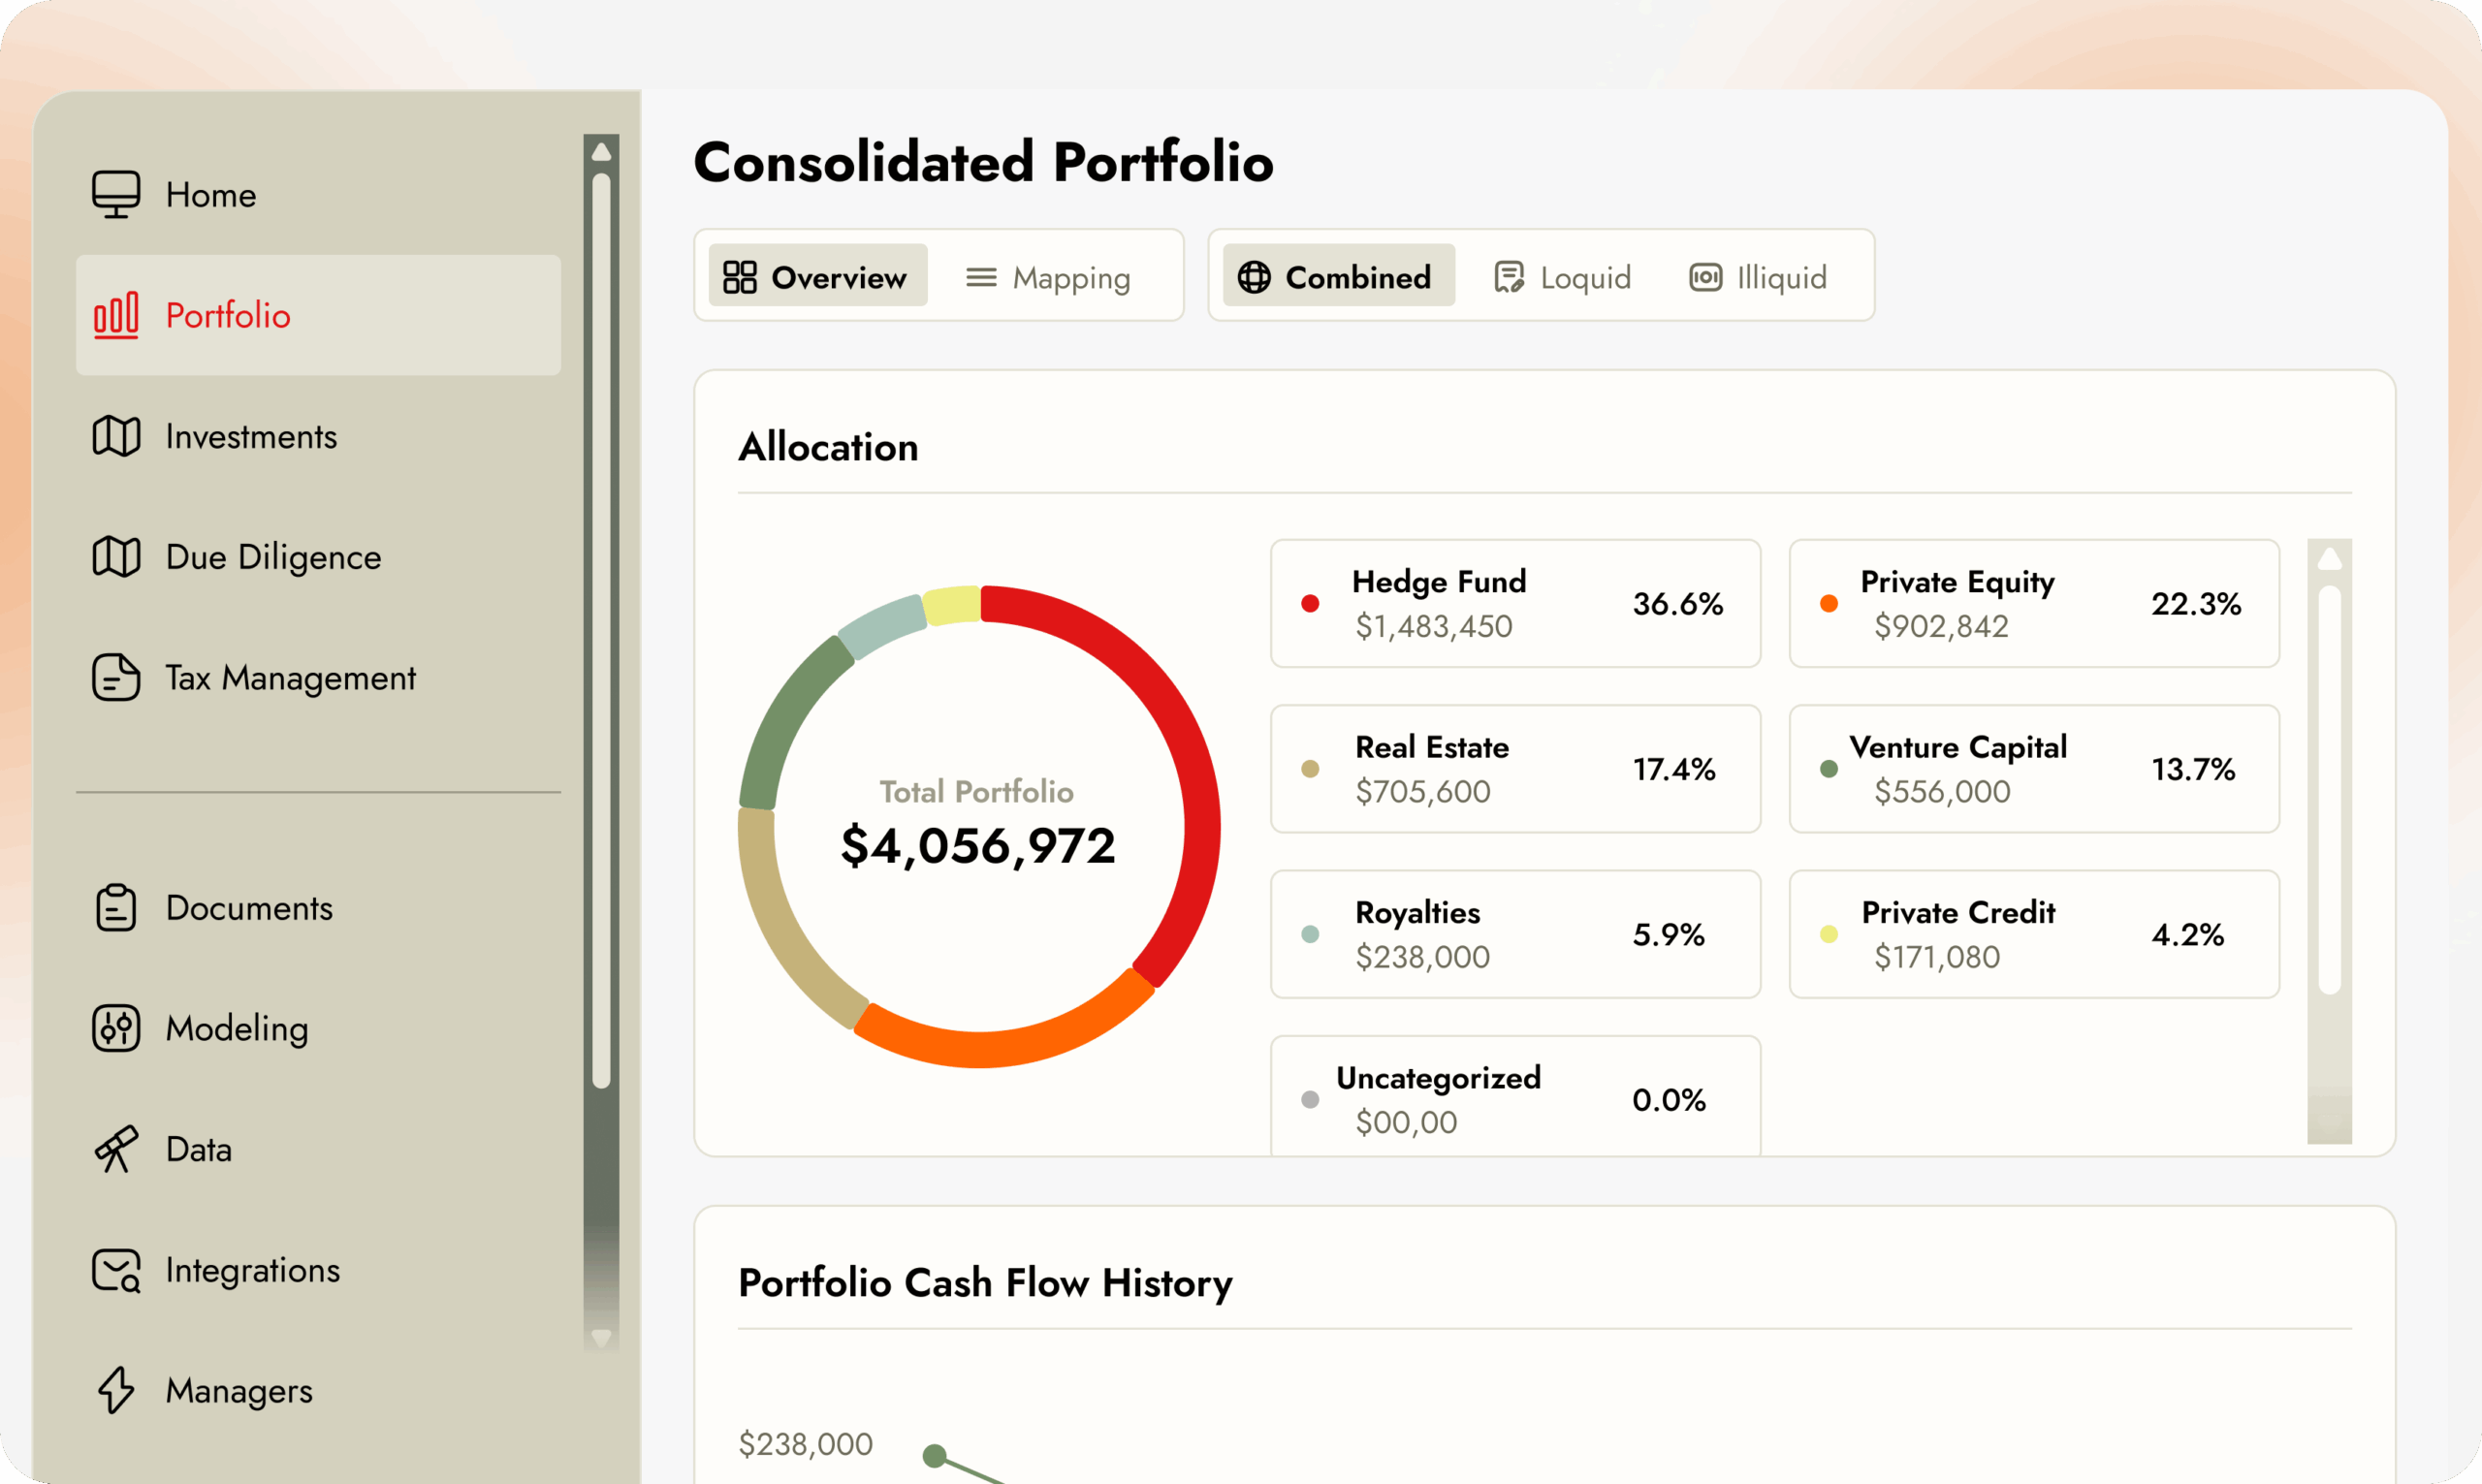
Task: Click the Modeling sliders icon
Action: pos(116,1028)
